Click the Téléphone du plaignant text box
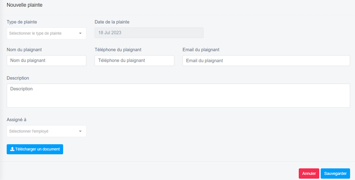 click(134, 60)
